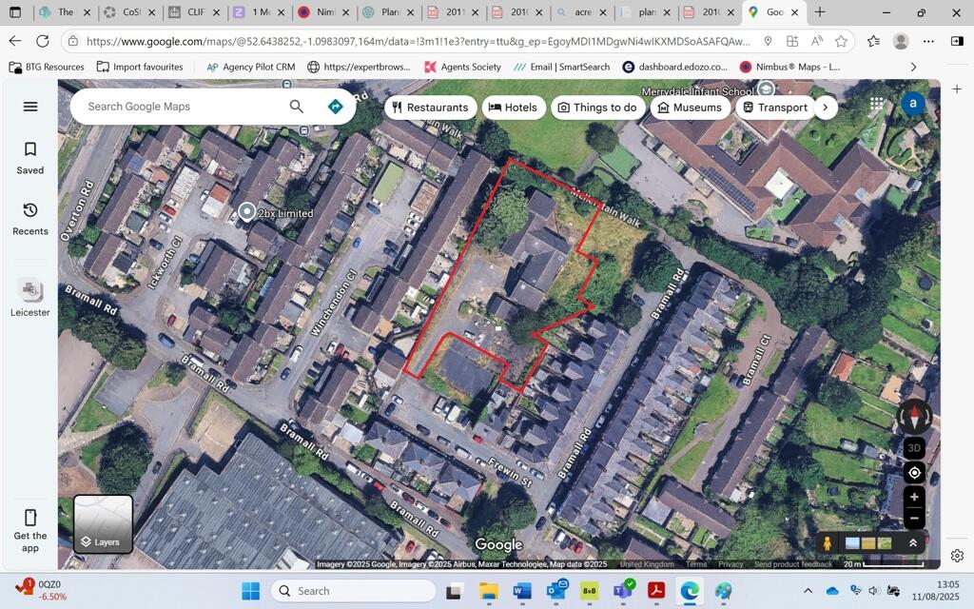Image resolution: width=974 pixels, height=609 pixels.
Task: Drop the Street View pegman
Action: coord(828,543)
